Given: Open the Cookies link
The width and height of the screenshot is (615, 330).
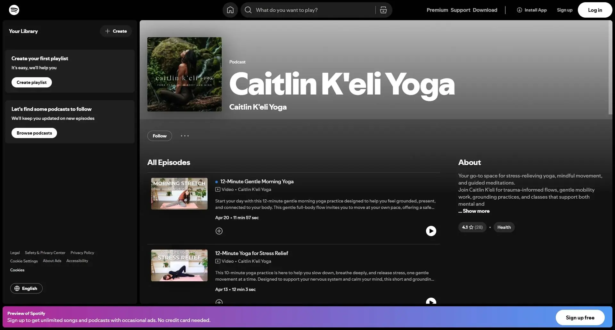Looking at the screenshot, I should 17,270.
